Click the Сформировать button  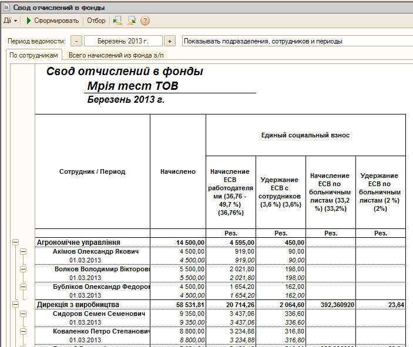pyautogui.click(x=53, y=21)
